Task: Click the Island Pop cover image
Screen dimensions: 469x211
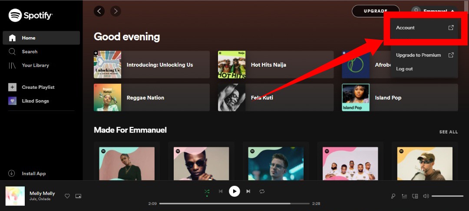Action: point(356,97)
